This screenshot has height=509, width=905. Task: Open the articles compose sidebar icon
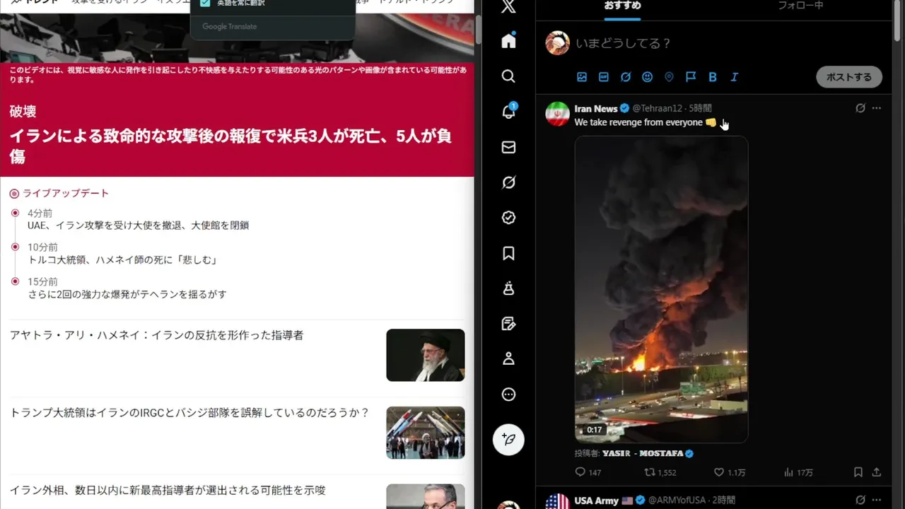point(508,324)
